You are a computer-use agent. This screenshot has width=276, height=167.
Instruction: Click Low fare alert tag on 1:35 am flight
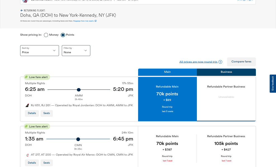[37, 127]
